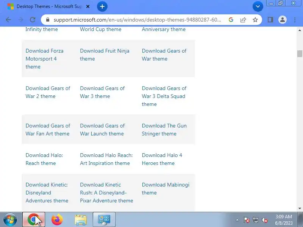Click the grayed-out forward navigation arrow

[21, 20]
